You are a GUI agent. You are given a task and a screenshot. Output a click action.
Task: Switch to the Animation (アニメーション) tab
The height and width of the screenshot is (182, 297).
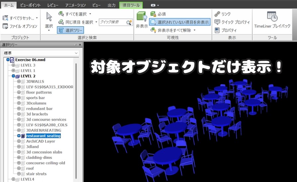click(75, 5)
